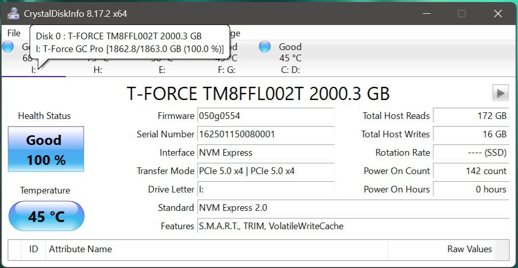This screenshot has height=268, width=518.
Task: Click the Interface field NVM Express
Action: point(266,153)
